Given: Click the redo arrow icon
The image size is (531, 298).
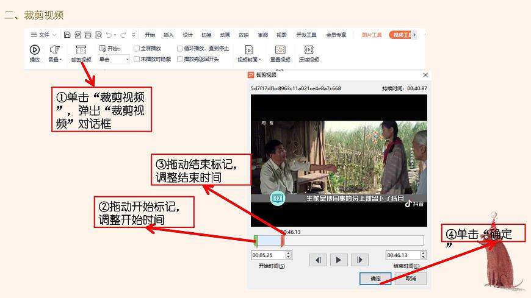Looking at the screenshot, I should (123, 35).
